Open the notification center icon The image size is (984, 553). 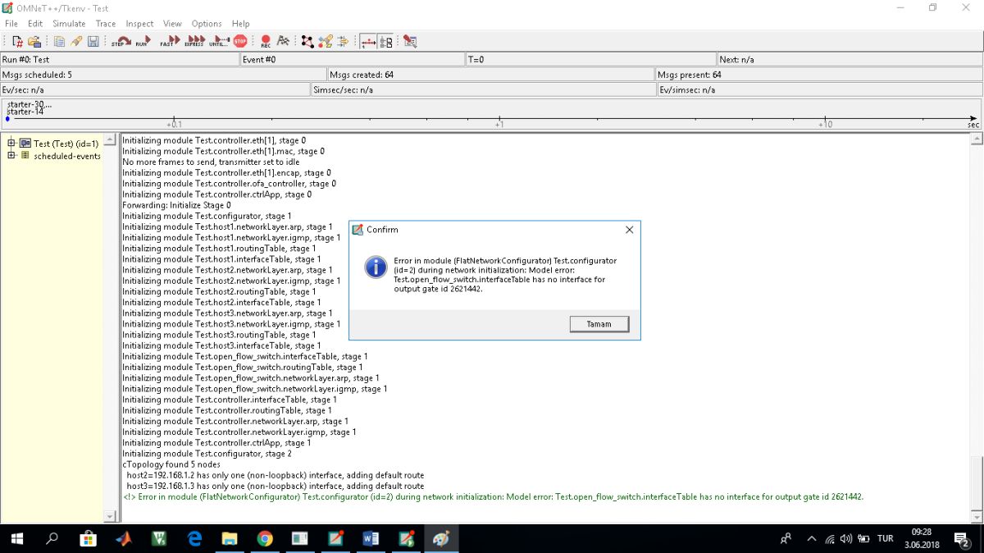click(x=962, y=539)
